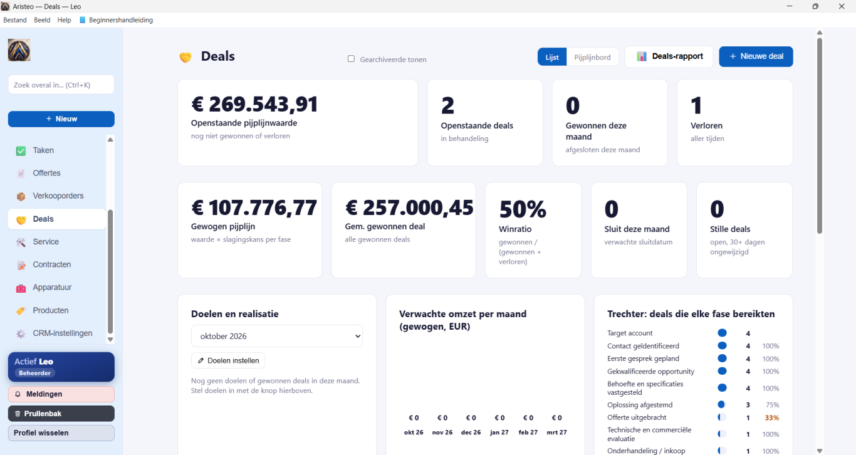Click the Gewogen pijplijn value card

(x=250, y=230)
